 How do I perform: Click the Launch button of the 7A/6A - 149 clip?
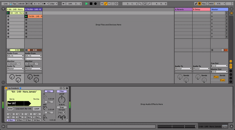[26, 16]
